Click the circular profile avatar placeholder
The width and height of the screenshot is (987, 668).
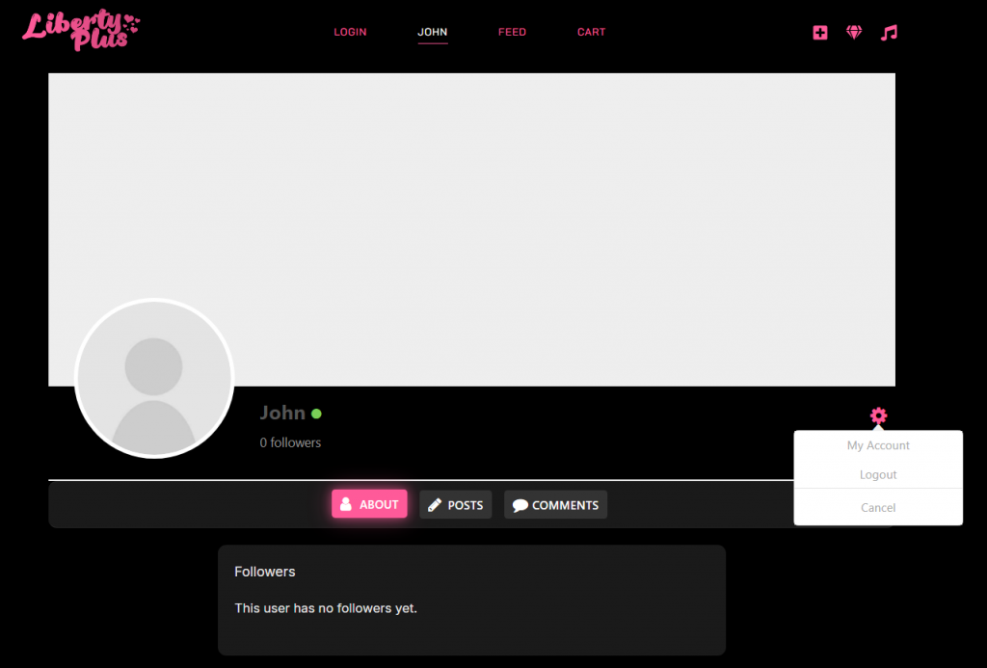point(154,378)
